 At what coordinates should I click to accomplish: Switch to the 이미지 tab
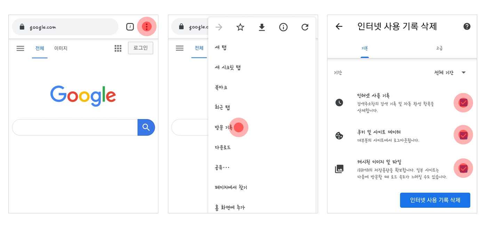61,48
